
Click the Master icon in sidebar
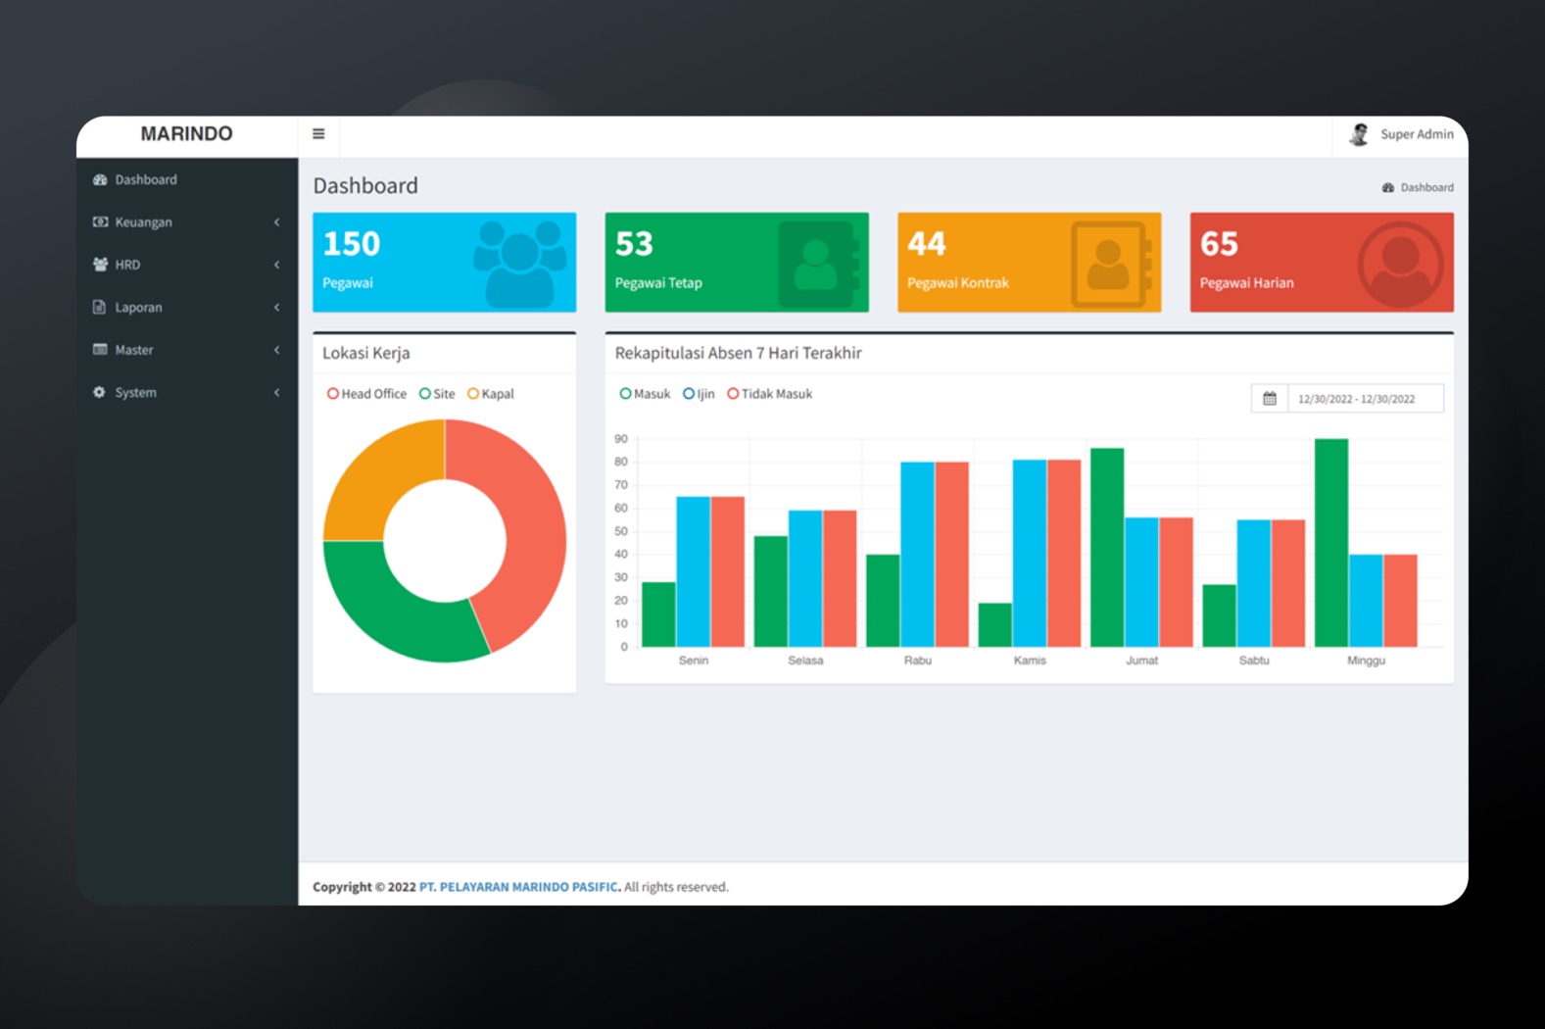tap(100, 350)
